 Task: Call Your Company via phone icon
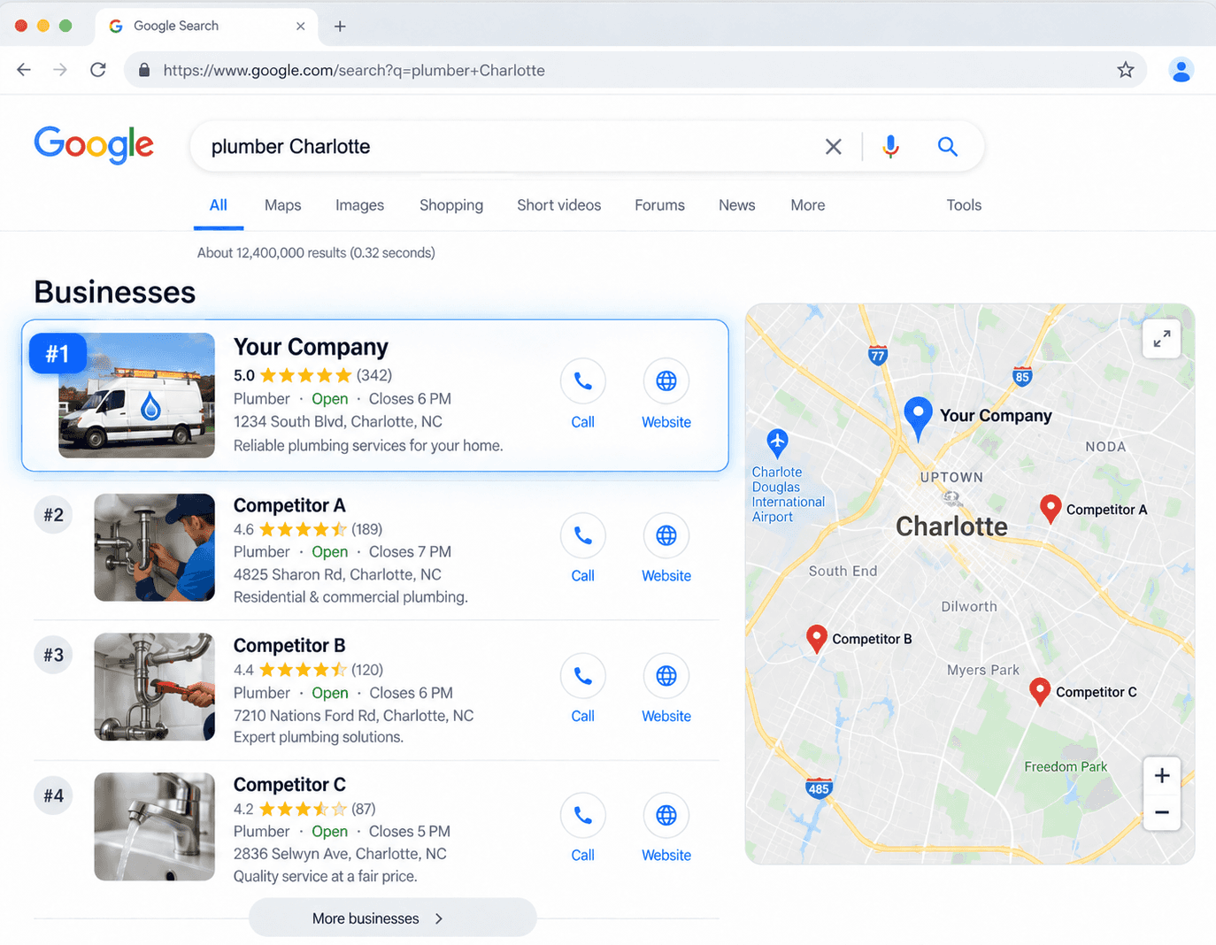(582, 381)
